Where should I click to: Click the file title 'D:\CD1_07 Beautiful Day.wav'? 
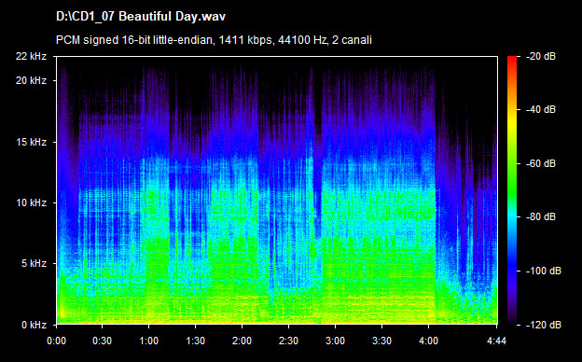pyautogui.click(x=141, y=17)
